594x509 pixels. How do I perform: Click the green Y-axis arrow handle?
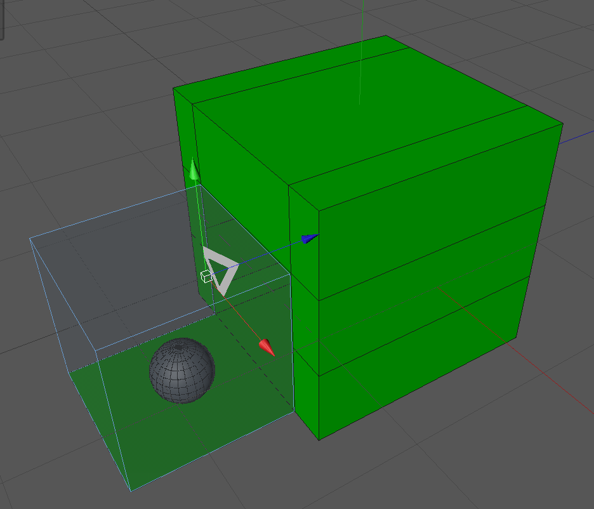193,170
